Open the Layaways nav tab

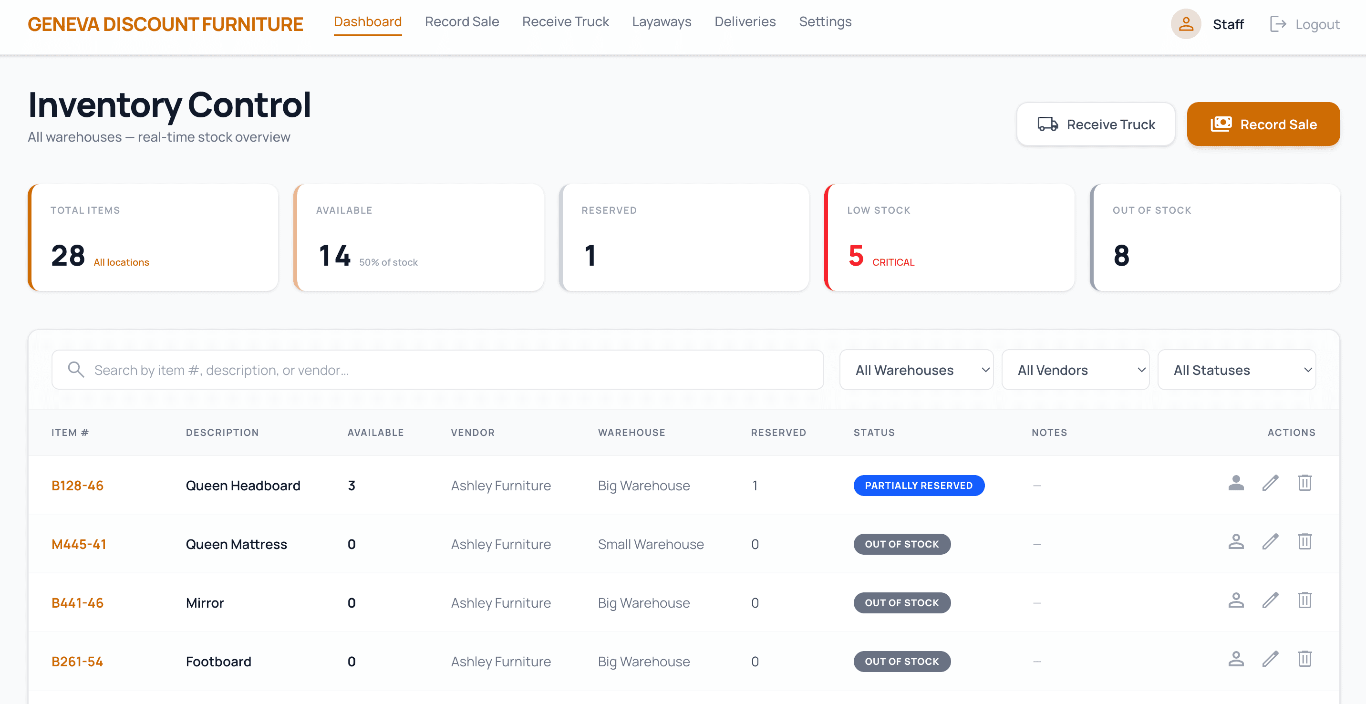[x=661, y=22]
